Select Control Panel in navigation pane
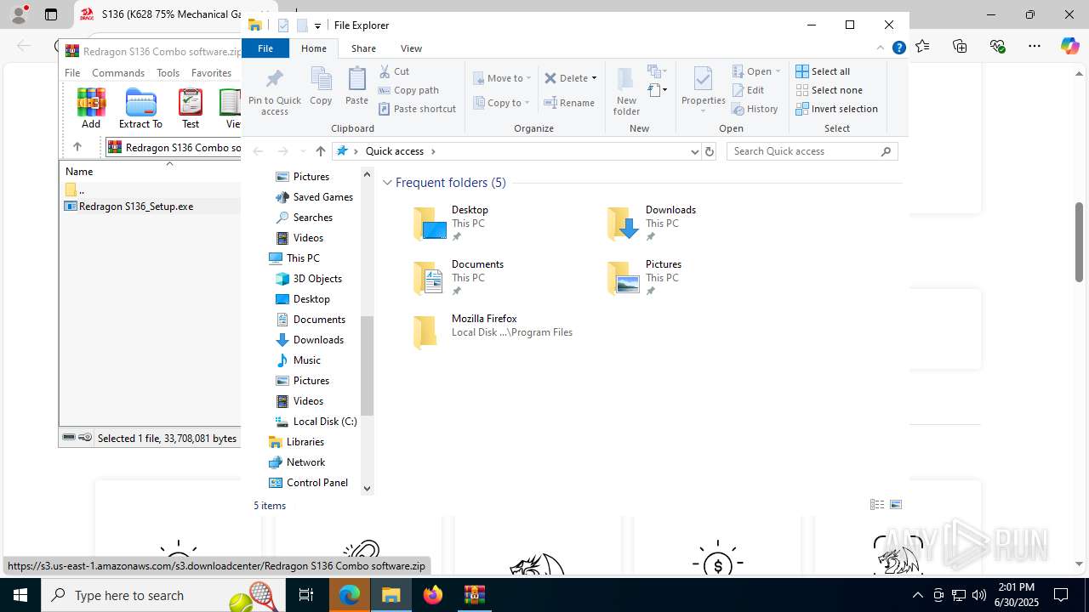 (x=317, y=483)
